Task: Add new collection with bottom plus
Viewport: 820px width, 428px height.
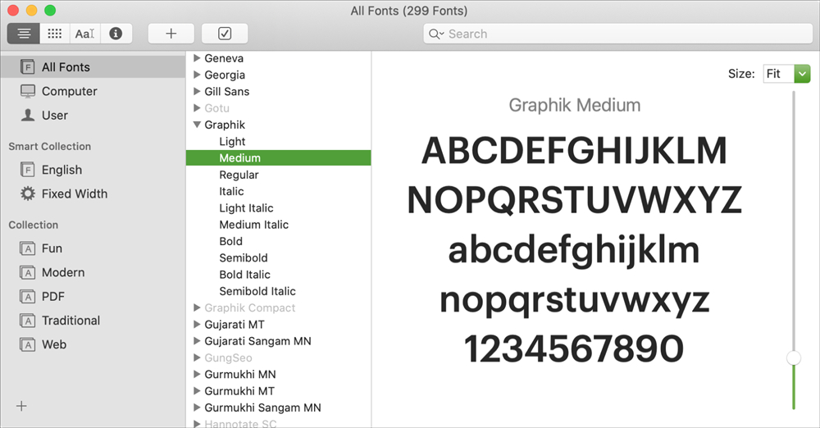Action: tap(21, 406)
